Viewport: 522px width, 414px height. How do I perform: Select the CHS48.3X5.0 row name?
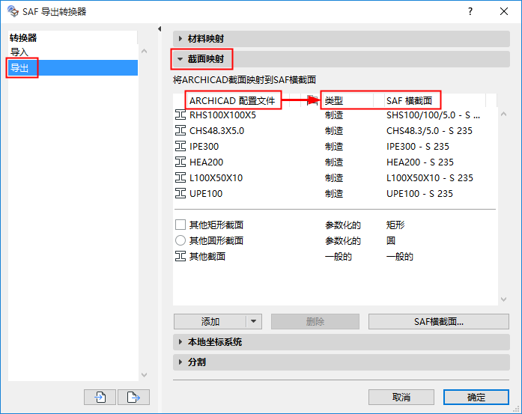[x=216, y=131]
